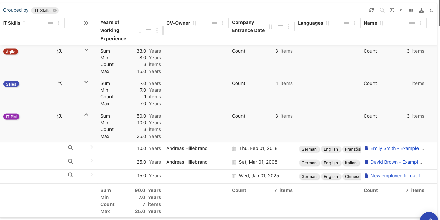
Task: Enter fullscreen with the expand icon
Action: tap(432, 10)
